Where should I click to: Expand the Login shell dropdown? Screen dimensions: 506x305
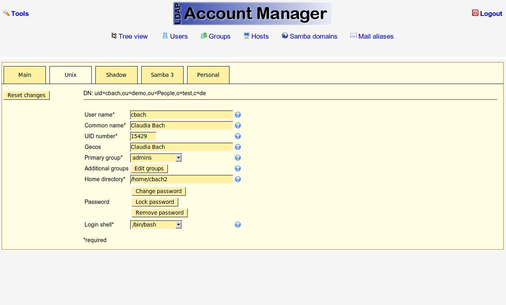tap(178, 225)
